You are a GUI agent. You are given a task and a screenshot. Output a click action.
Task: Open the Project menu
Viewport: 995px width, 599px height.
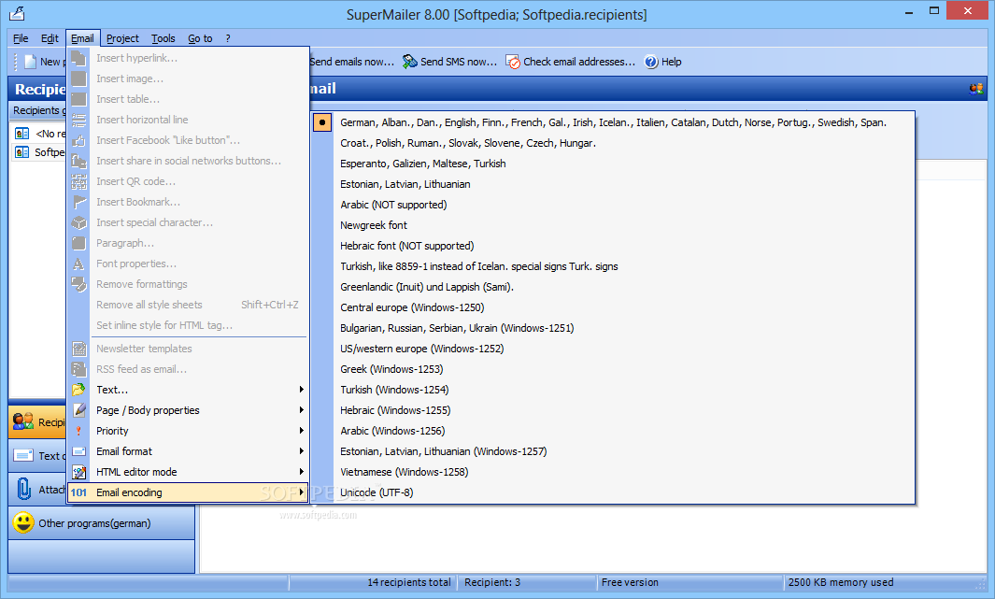coord(122,38)
